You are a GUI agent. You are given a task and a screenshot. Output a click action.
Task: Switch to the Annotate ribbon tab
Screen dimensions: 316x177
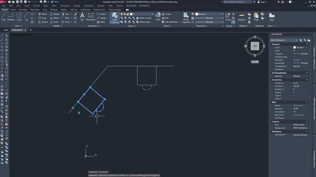coord(23,9)
